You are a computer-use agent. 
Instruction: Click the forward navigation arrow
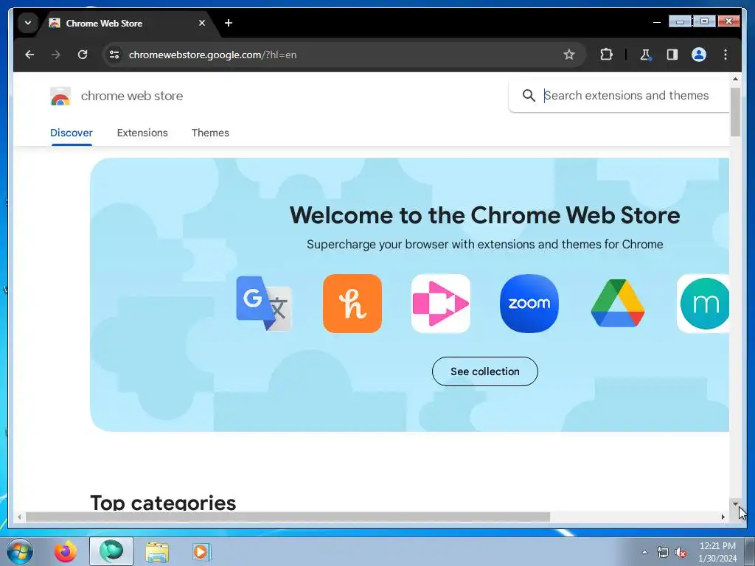pos(56,55)
